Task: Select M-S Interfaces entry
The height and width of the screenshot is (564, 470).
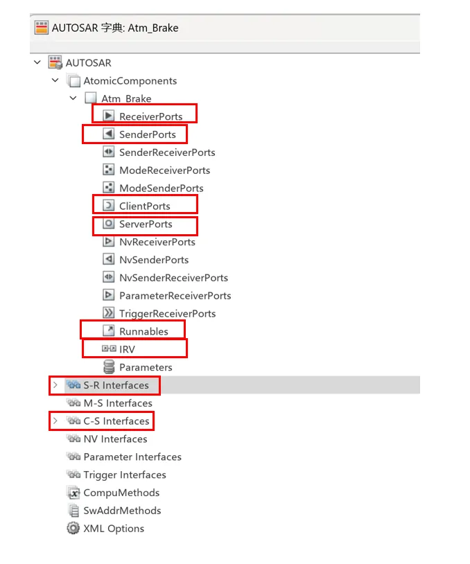Action: point(118,403)
